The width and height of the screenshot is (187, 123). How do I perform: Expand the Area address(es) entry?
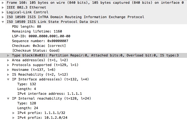point(8,60)
